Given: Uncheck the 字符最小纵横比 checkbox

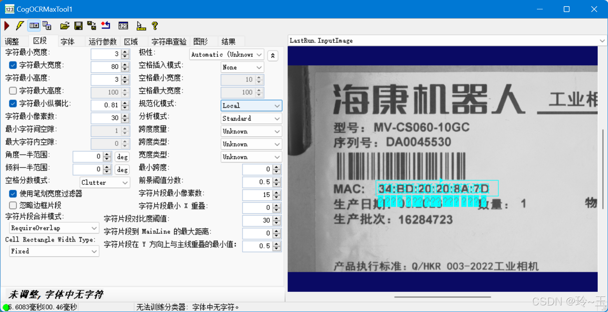Looking at the screenshot, I should coord(13,104).
